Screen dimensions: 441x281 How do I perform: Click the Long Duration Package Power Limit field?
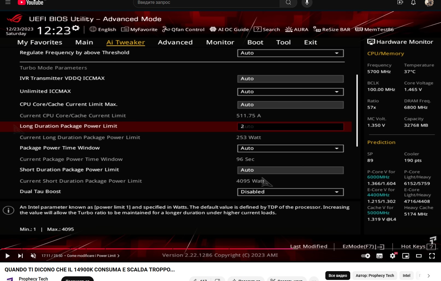(x=290, y=127)
